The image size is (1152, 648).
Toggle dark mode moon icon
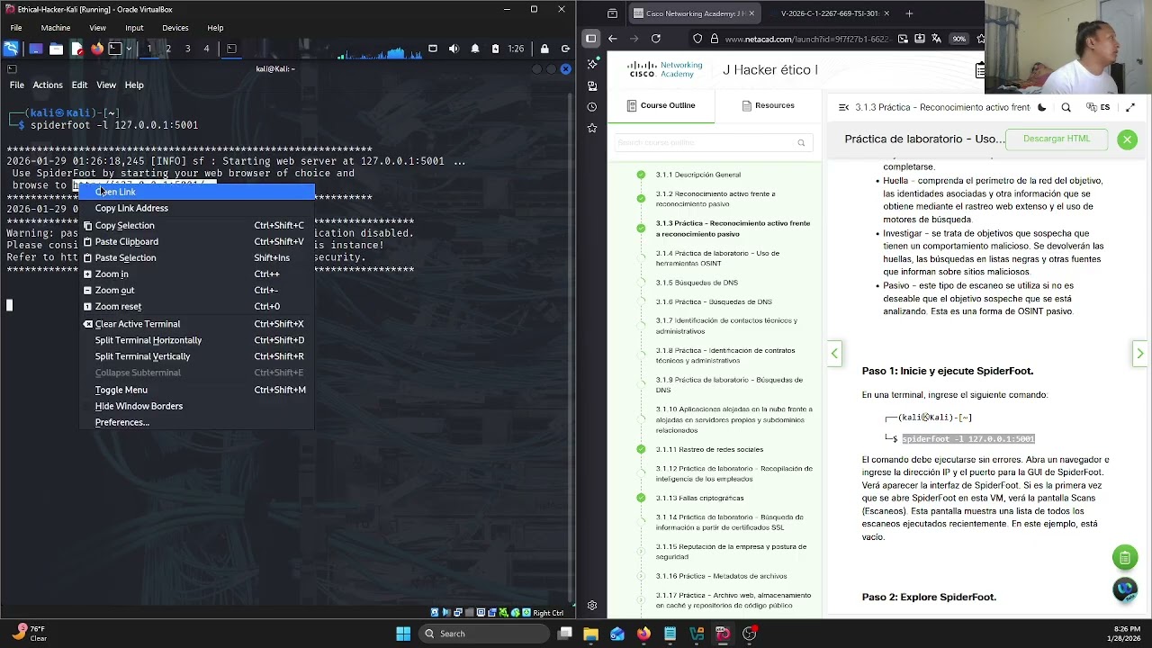click(x=1042, y=107)
